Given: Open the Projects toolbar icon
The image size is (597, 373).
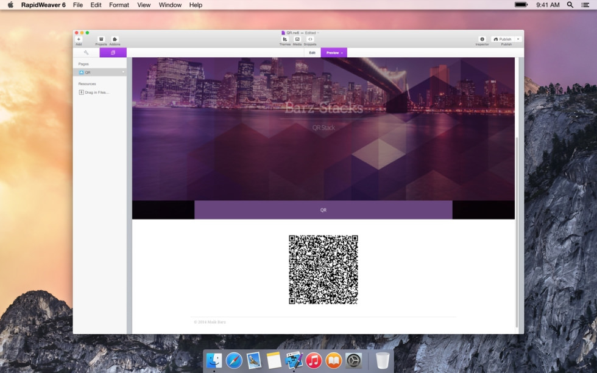Looking at the screenshot, I should click(101, 39).
